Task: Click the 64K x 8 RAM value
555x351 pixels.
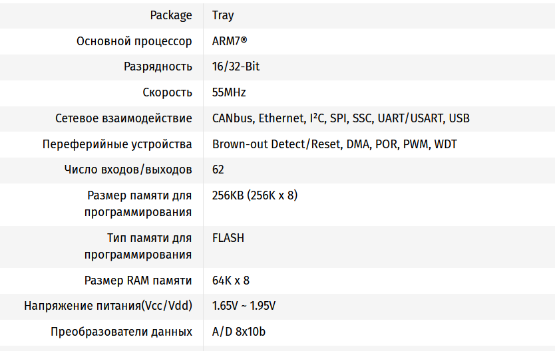Action: pos(231,281)
